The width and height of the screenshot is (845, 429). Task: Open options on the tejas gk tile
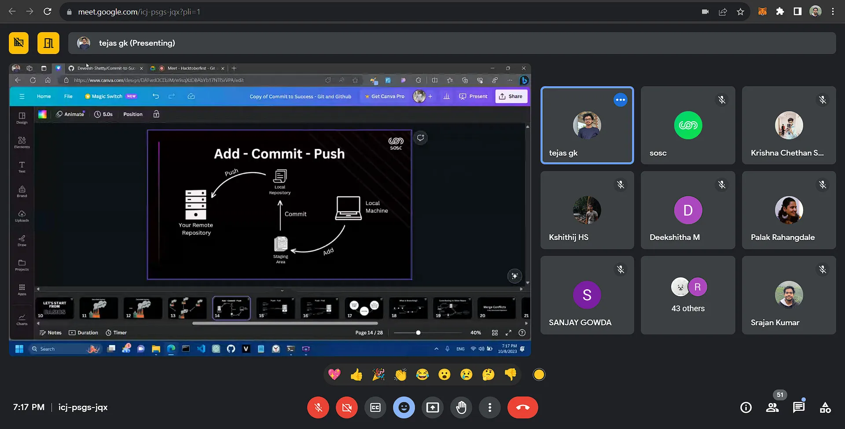tap(620, 100)
